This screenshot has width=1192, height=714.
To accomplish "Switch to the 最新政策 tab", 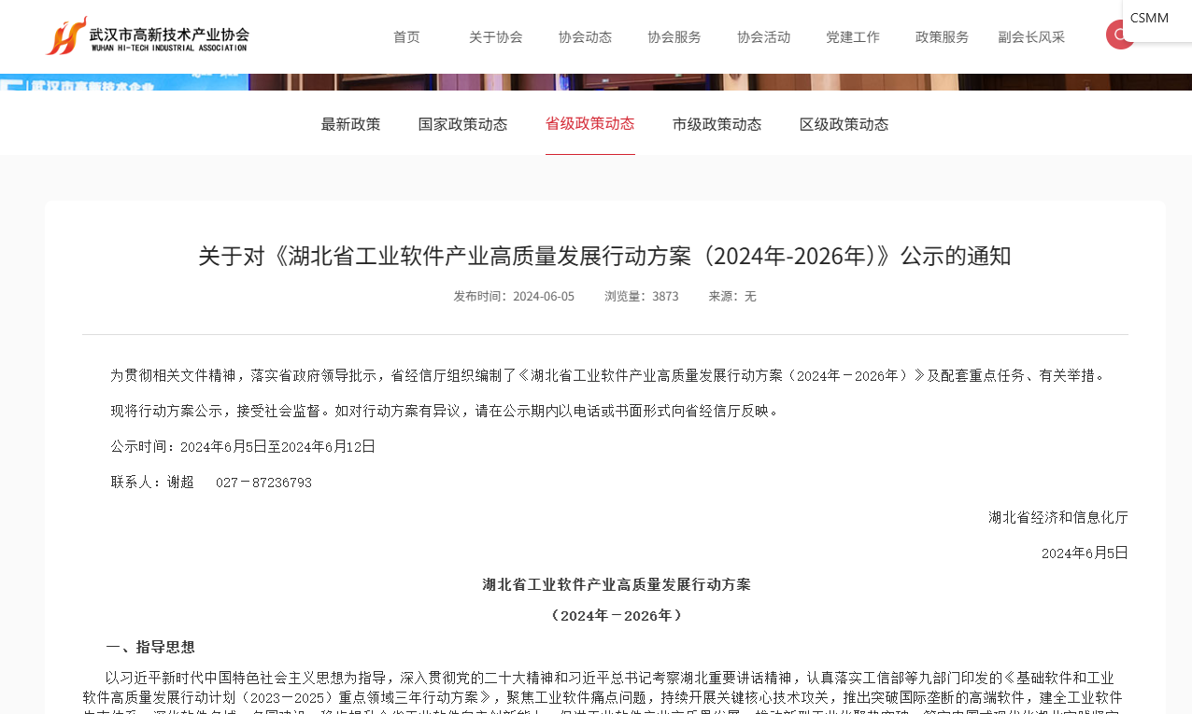I will 350,123.
